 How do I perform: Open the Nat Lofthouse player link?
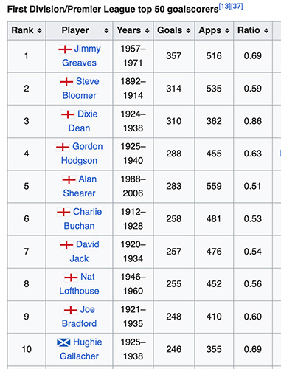pos(79,284)
